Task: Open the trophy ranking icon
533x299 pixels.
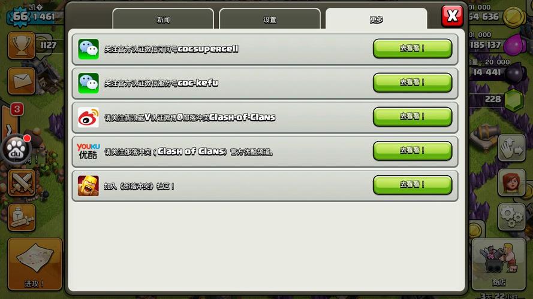Action: pyautogui.click(x=22, y=45)
